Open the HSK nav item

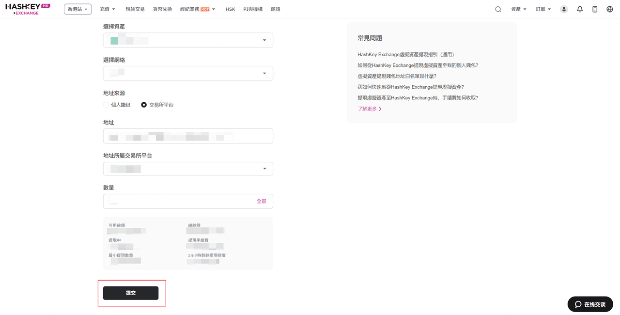click(x=231, y=9)
